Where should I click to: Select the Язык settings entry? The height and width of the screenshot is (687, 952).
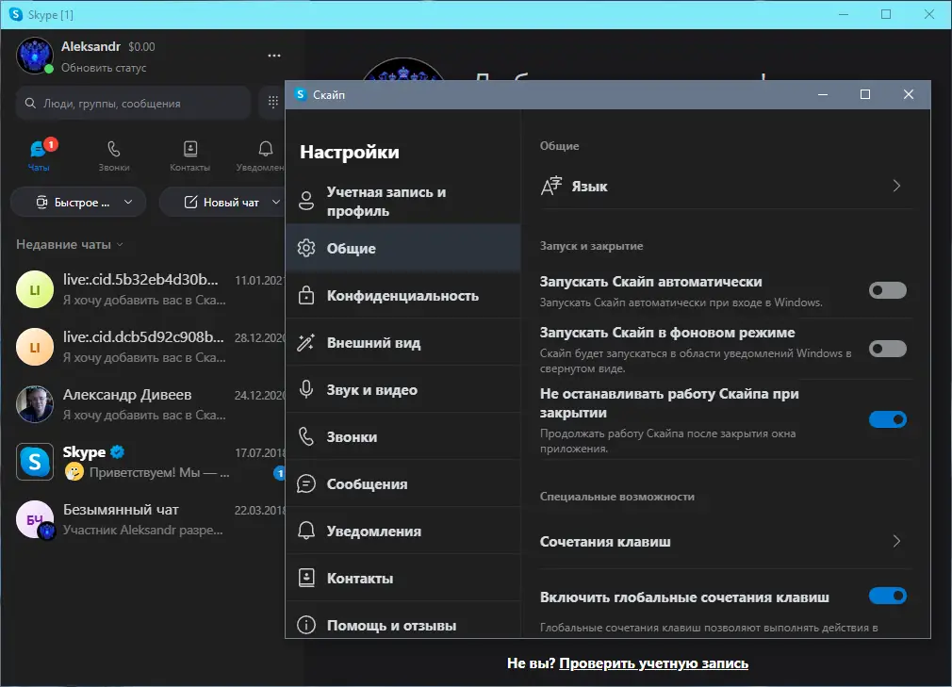pyautogui.click(x=724, y=186)
